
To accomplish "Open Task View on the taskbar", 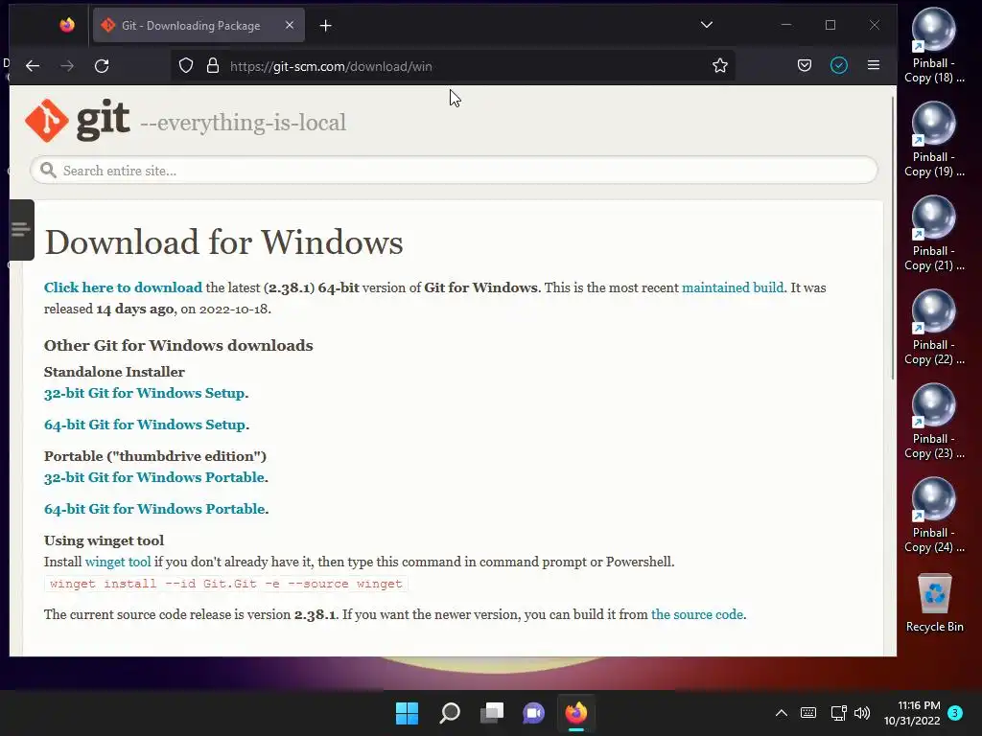I will tap(492, 713).
